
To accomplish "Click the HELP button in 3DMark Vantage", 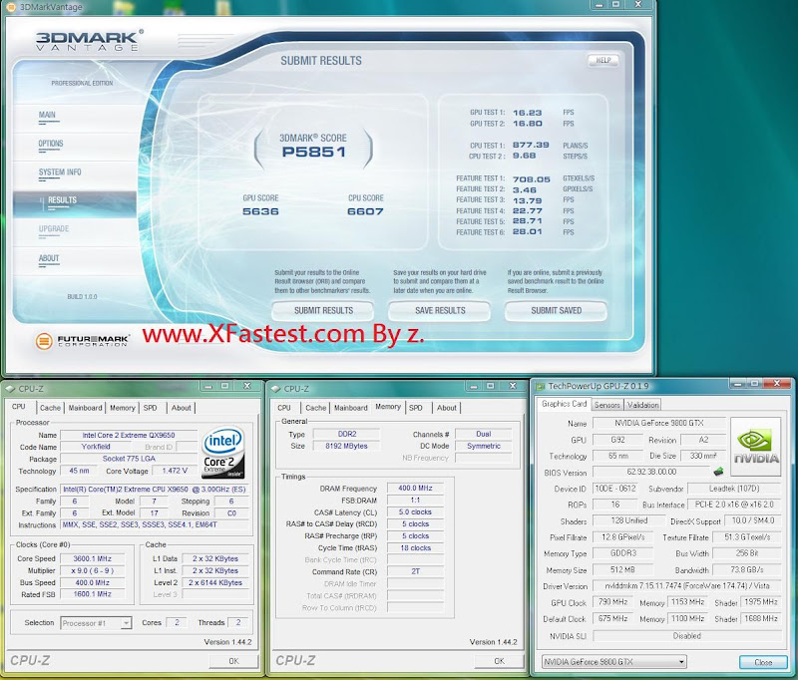I will [603, 61].
